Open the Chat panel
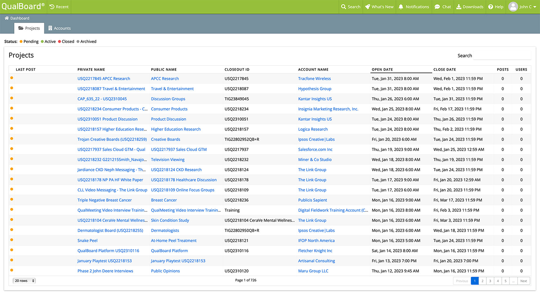The image size is (540, 303). 442,7
